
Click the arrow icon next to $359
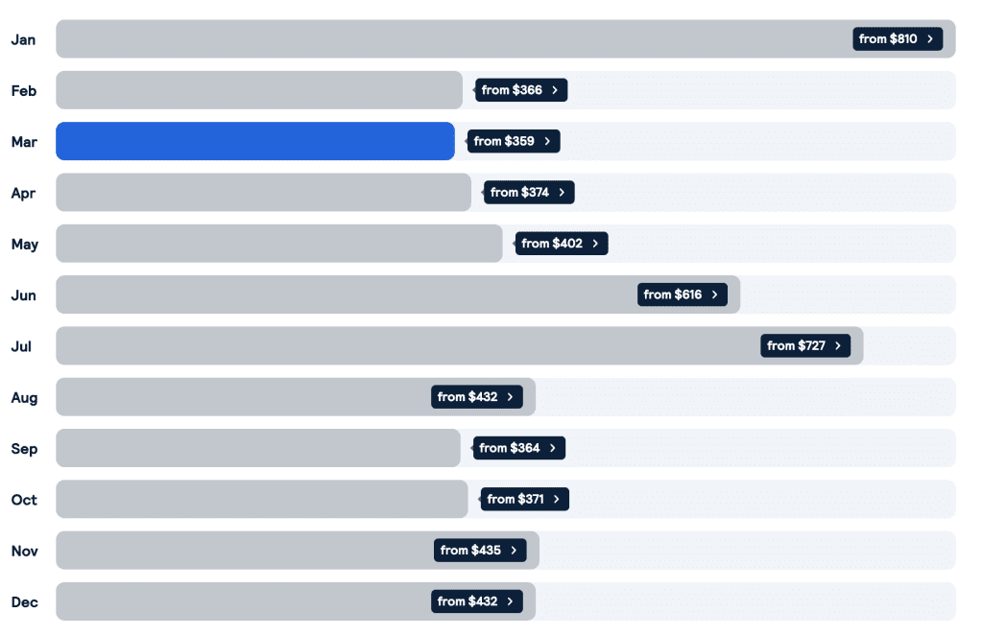pyautogui.click(x=547, y=142)
